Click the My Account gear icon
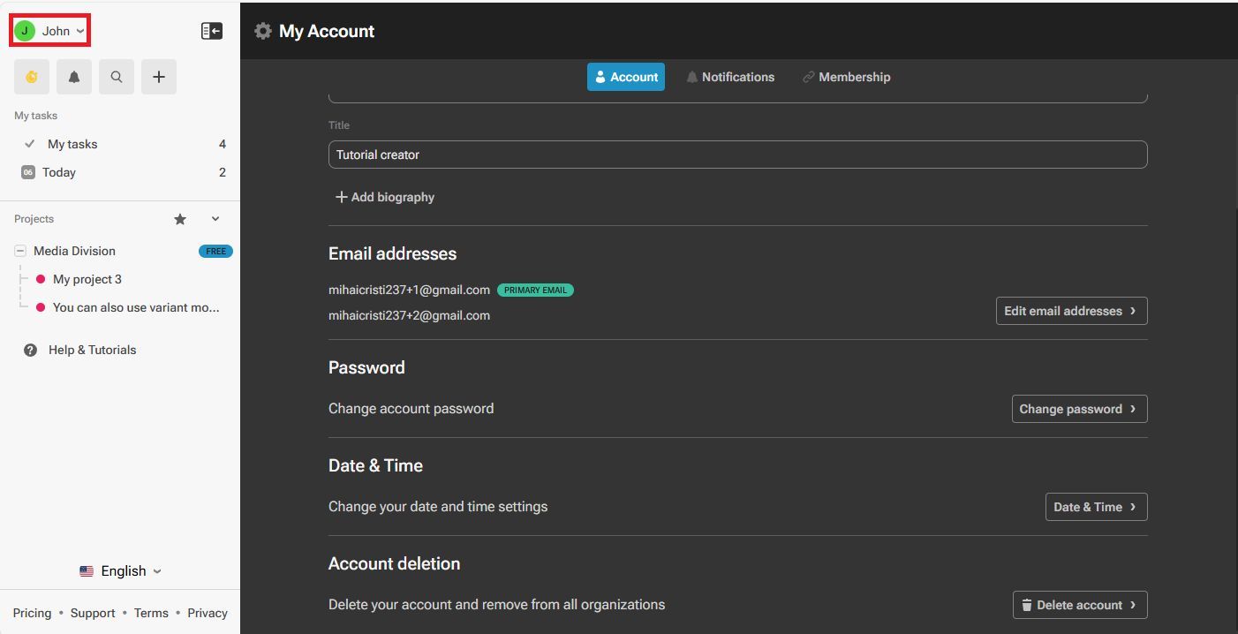 click(263, 31)
